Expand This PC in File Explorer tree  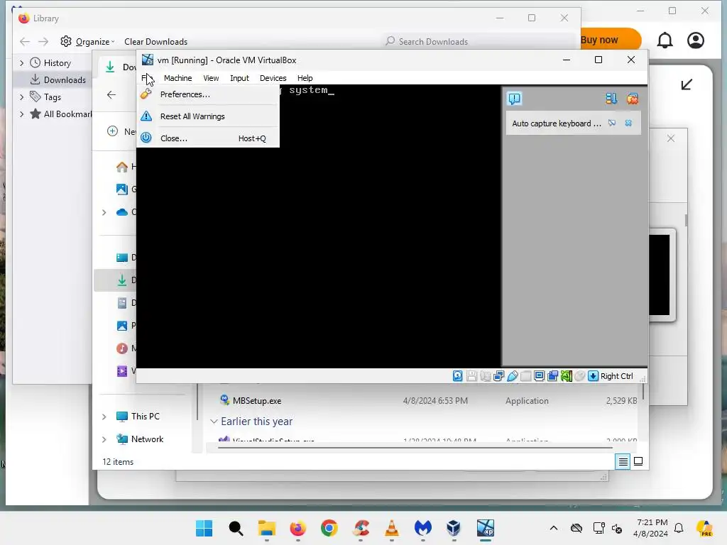[x=104, y=417]
